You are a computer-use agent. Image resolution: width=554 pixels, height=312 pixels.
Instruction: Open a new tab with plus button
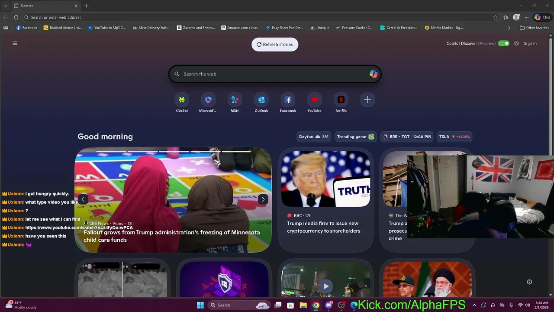(87, 6)
